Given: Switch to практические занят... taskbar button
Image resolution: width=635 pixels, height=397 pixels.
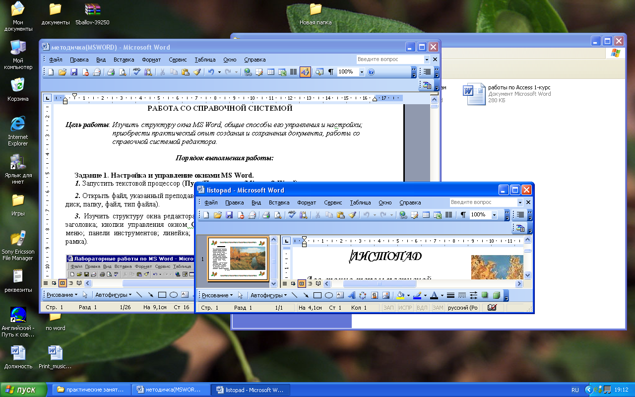Looking at the screenshot, I should (92, 390).
